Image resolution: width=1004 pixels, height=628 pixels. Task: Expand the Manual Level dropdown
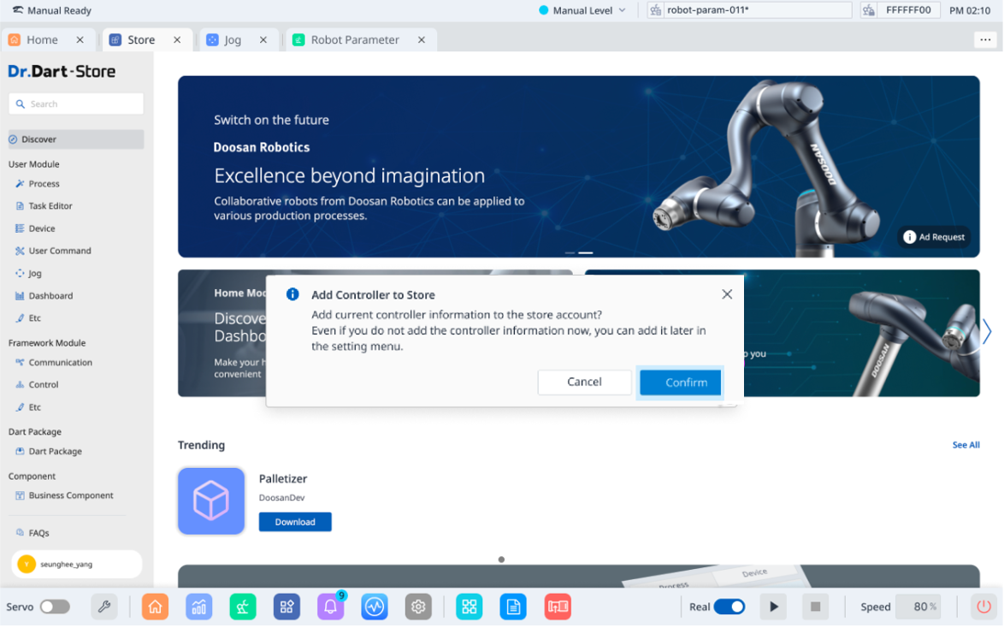click(x=582, y=10)
